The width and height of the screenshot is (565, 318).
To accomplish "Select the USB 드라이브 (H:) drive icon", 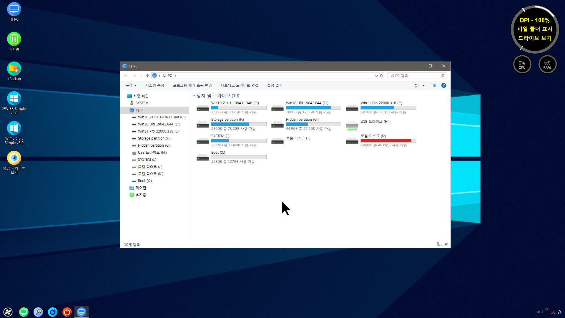I will point(352,126).
